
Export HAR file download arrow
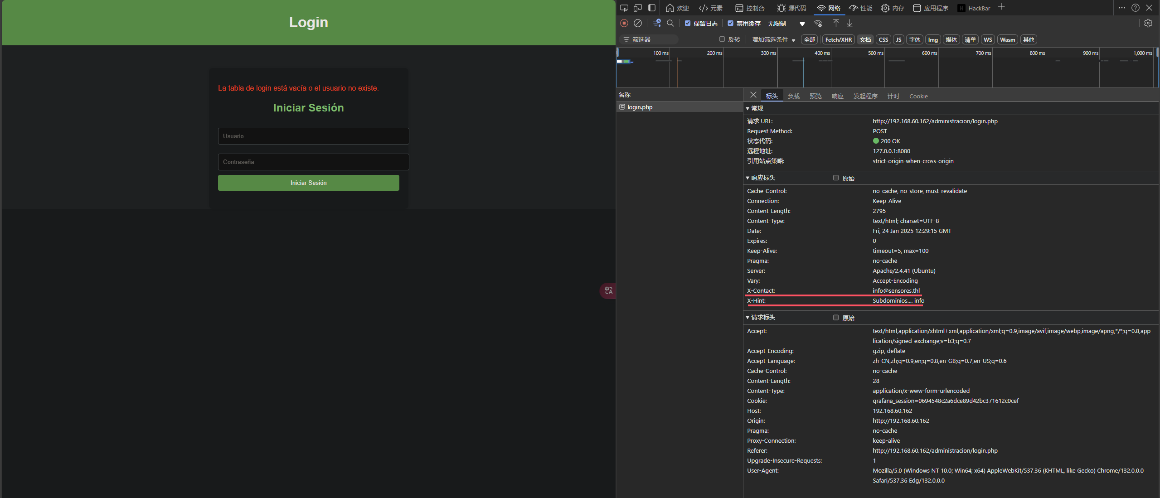point(849,23)
